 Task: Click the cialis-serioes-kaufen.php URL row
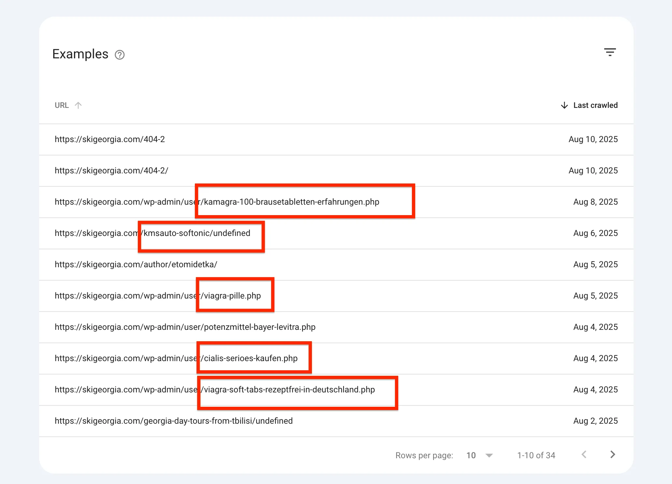pos(176,358)
